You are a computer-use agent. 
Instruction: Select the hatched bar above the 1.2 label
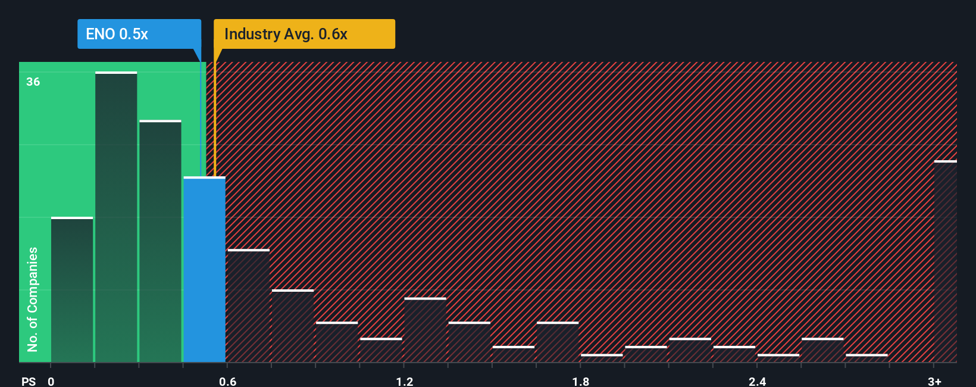coord(425,330)
